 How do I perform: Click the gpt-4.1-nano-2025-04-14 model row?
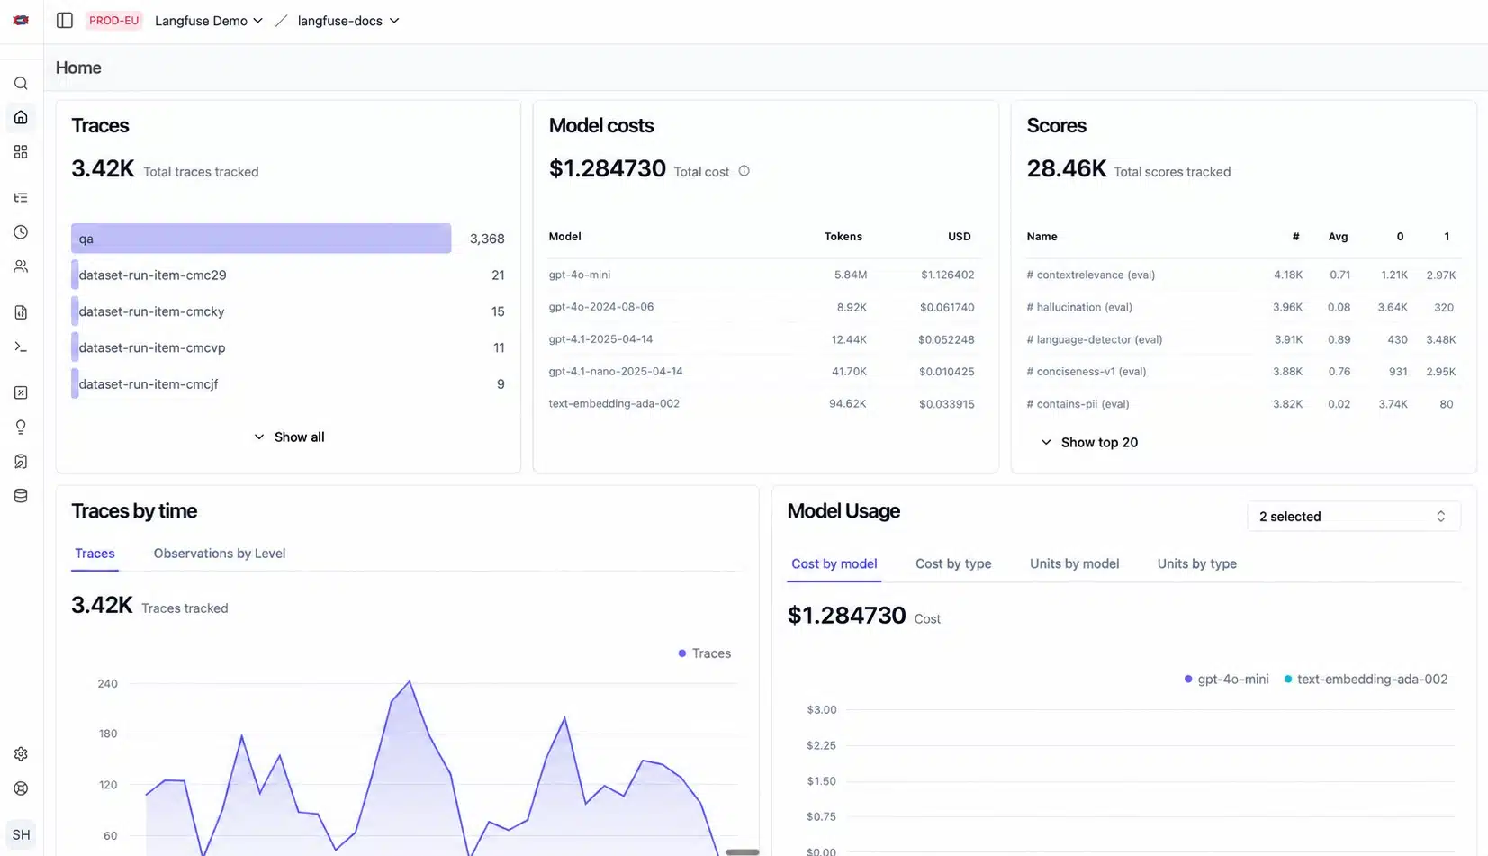click(765, 372)
